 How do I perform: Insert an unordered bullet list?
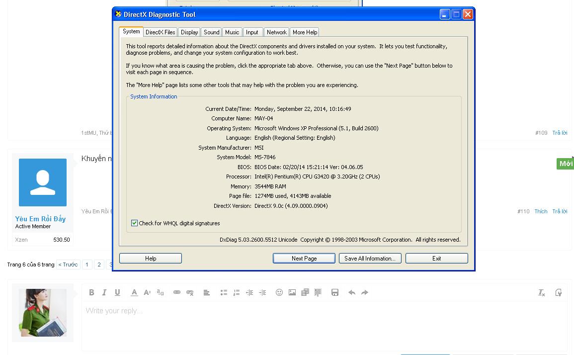(x=224, y=292)
